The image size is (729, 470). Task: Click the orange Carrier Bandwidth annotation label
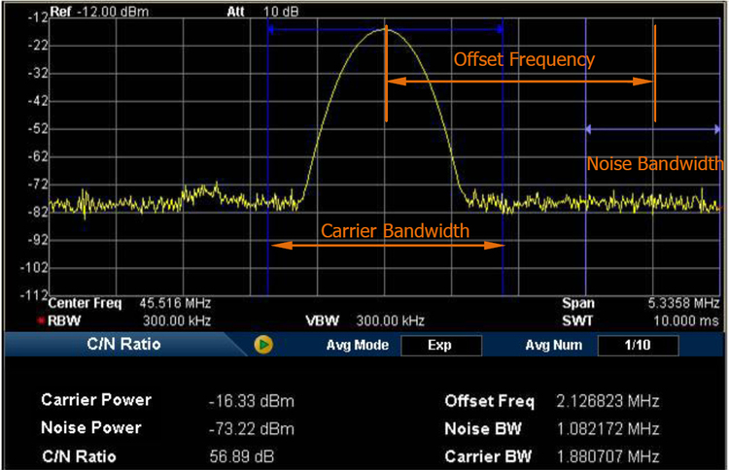point(395,230)
